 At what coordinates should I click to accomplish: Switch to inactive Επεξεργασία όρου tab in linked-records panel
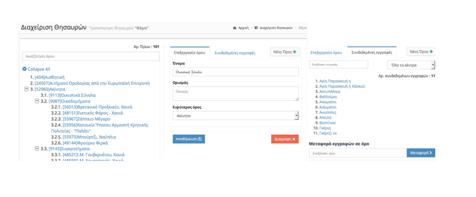click(326, 52)
